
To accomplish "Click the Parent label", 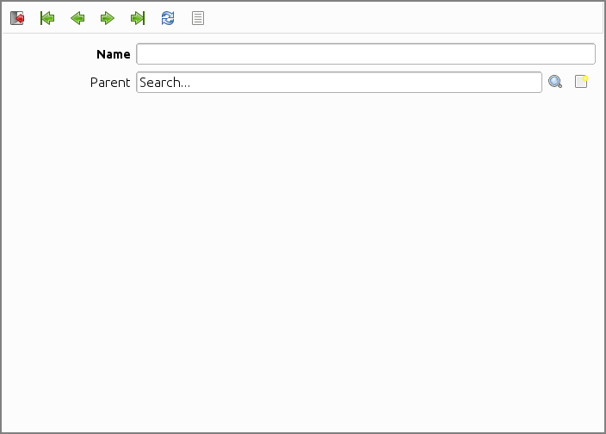I will (x=110, y=83).
